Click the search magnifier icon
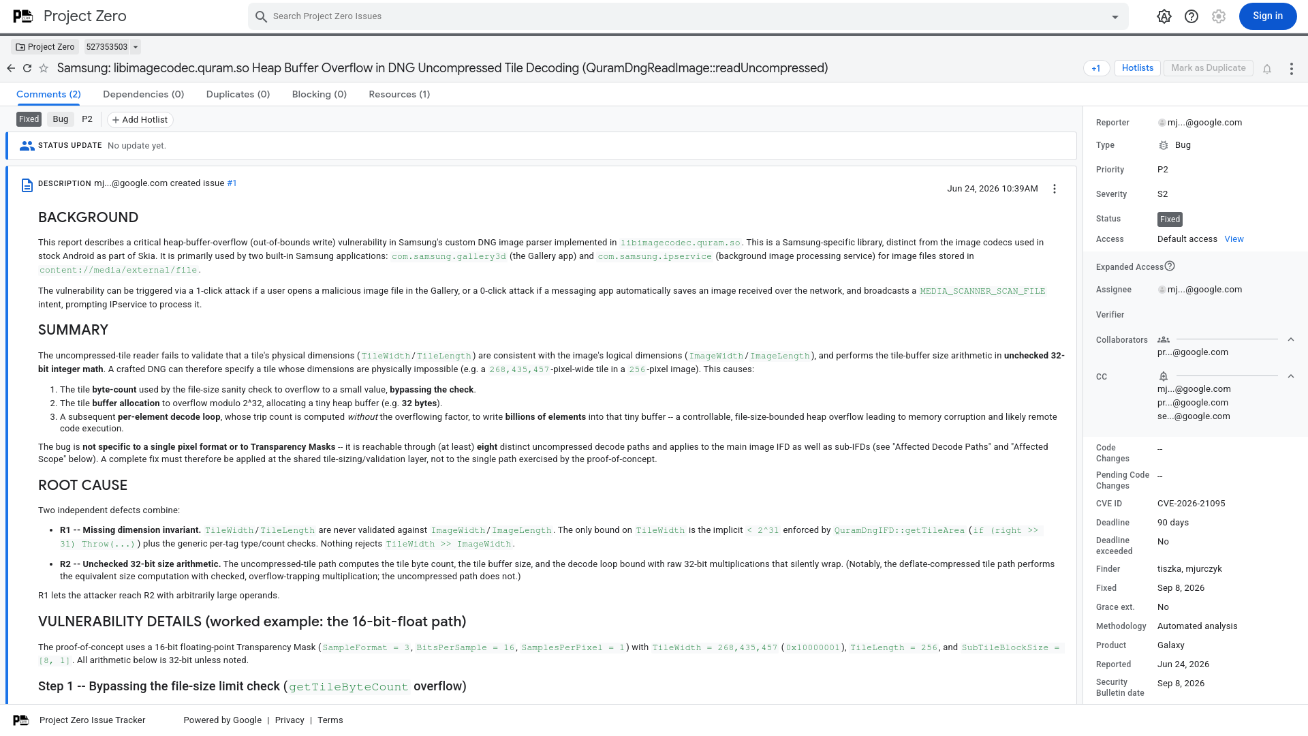 pyautogui.click(x=261, y=16)
